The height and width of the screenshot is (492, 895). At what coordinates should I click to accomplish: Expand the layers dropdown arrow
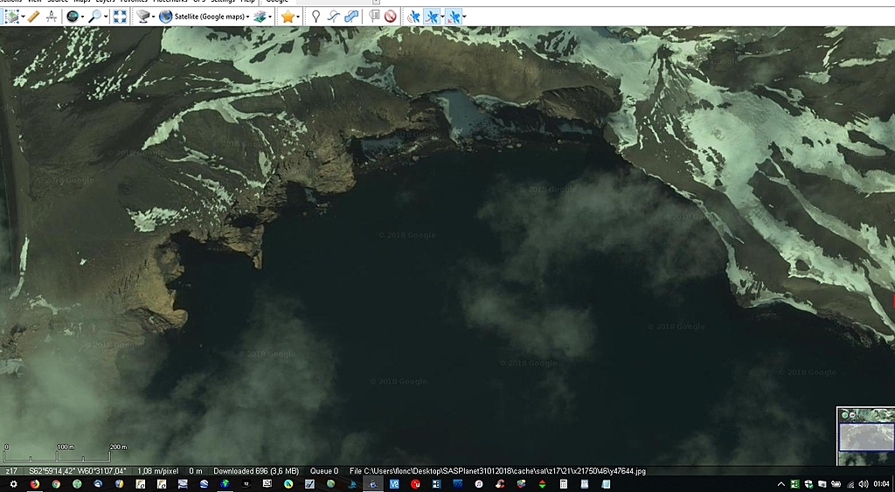pos(270,17)
